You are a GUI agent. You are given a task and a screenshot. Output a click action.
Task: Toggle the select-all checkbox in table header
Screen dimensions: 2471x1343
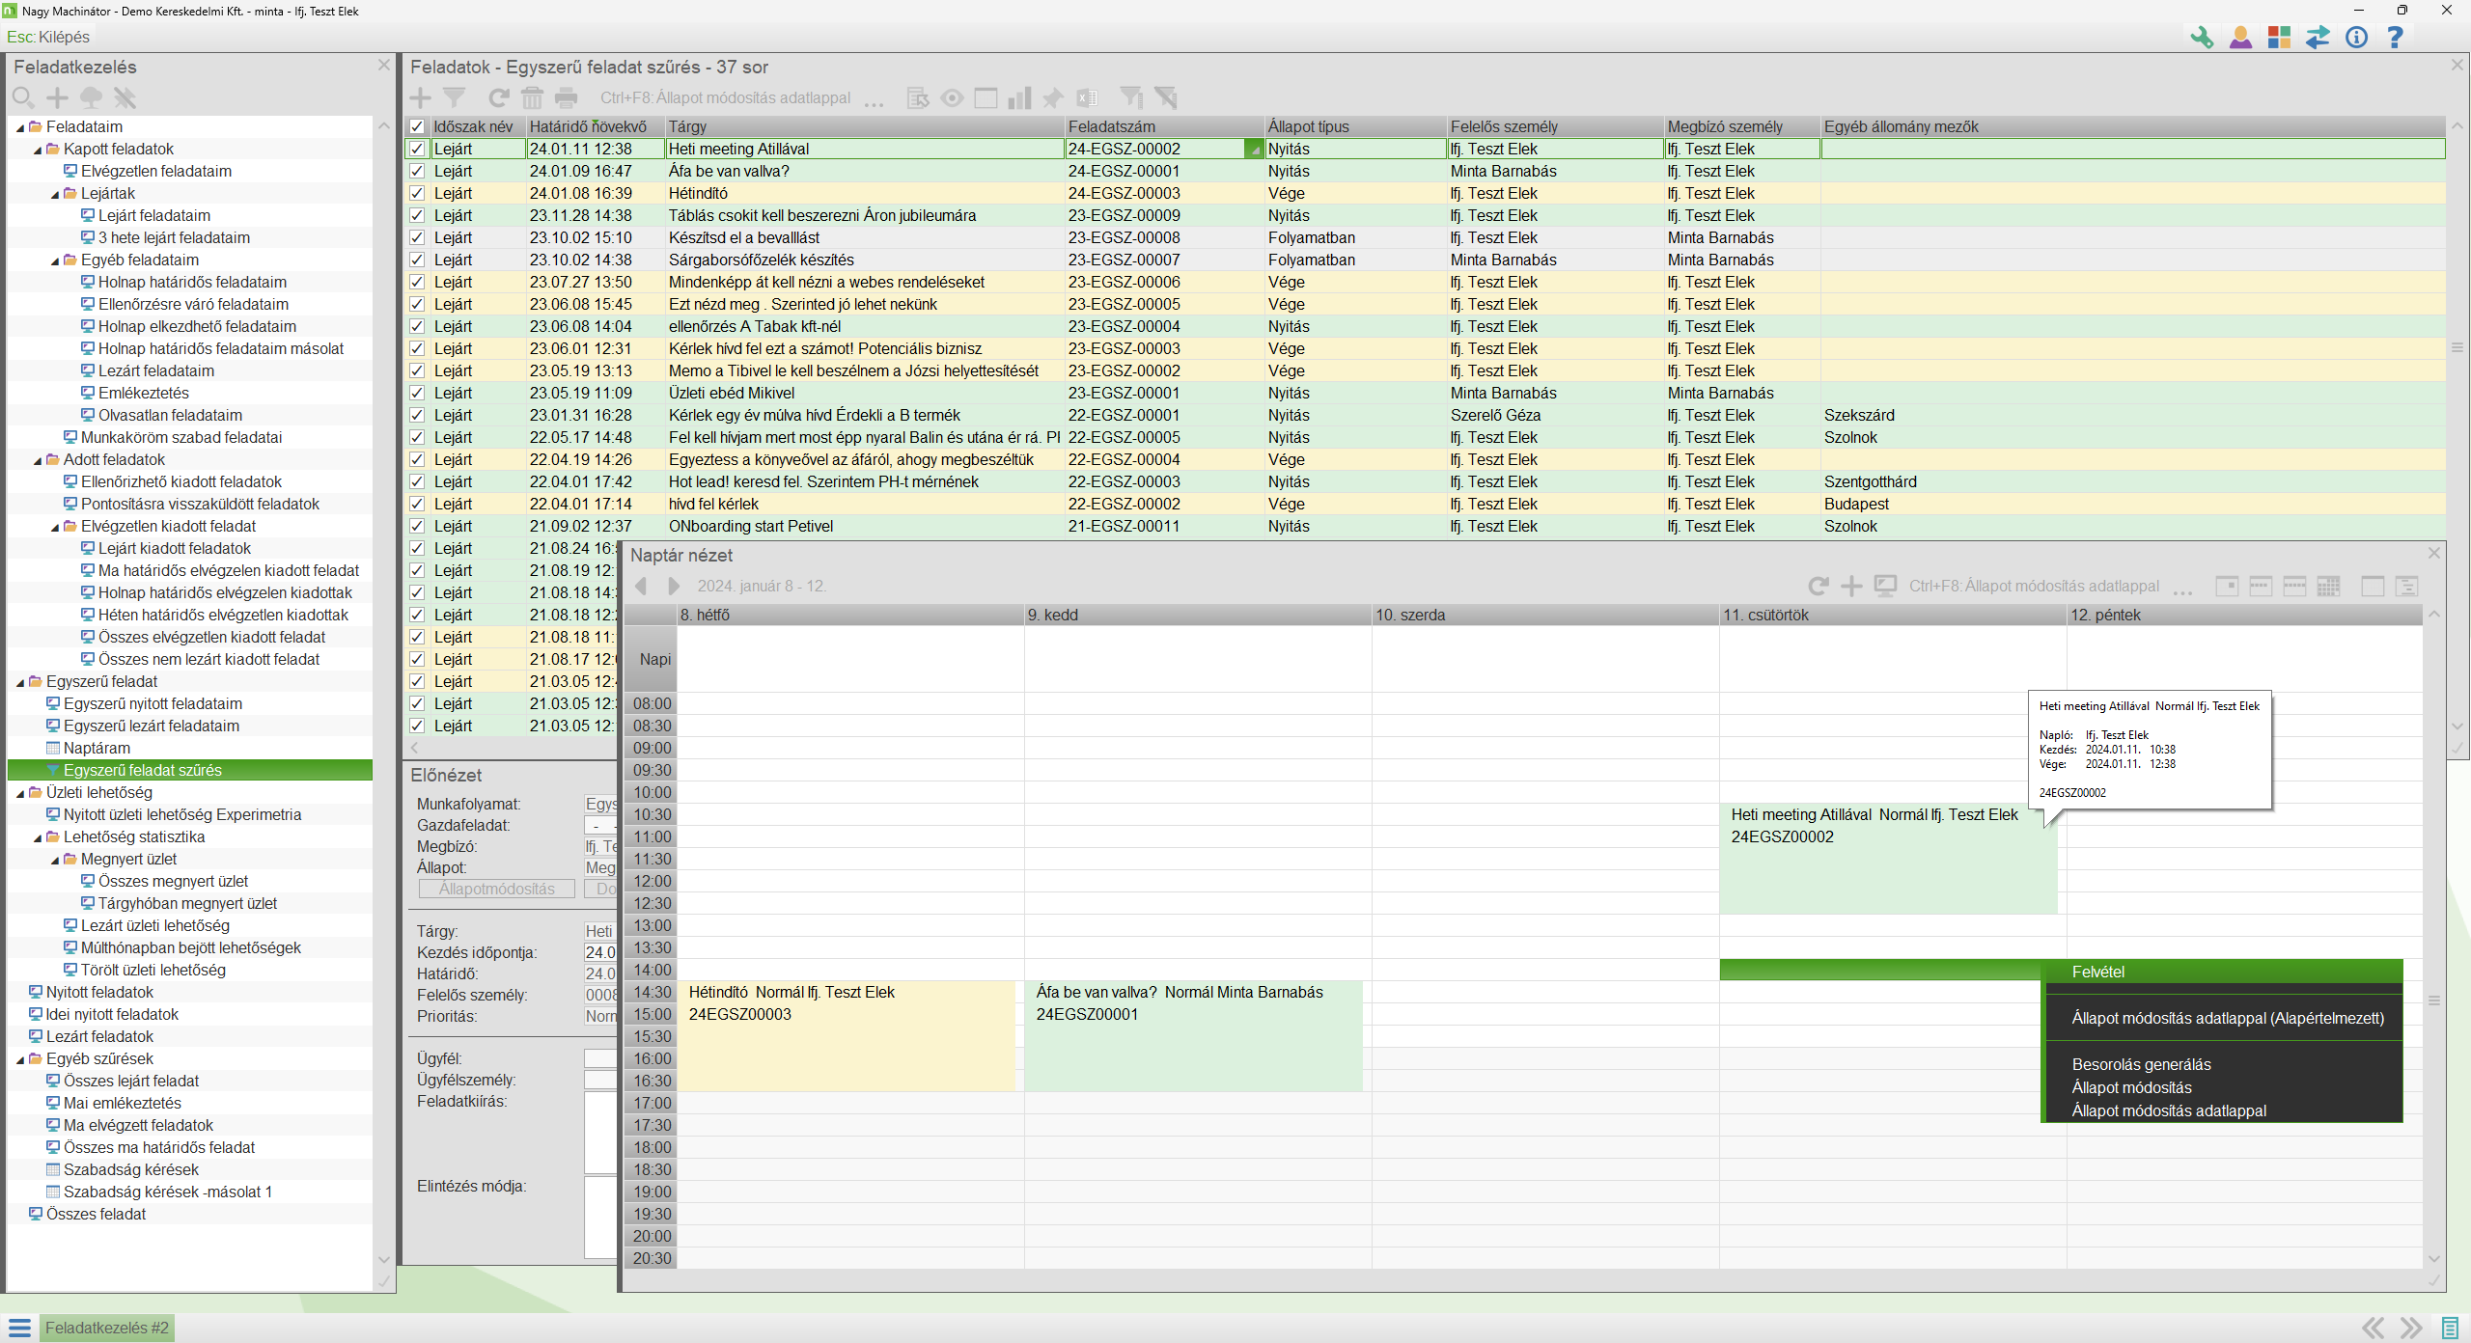pos(417,126)
